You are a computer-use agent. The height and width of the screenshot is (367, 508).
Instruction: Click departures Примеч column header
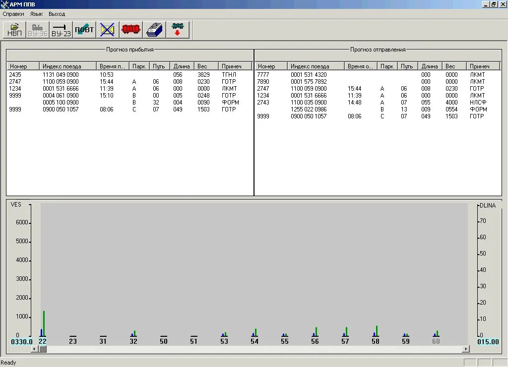tap(483, 66)
